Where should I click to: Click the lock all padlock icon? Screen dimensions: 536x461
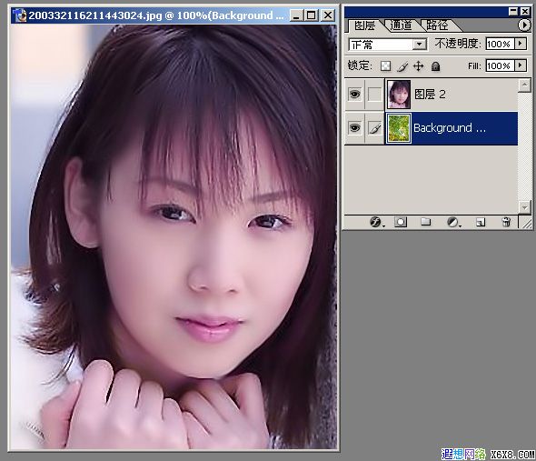coord(435,65)
